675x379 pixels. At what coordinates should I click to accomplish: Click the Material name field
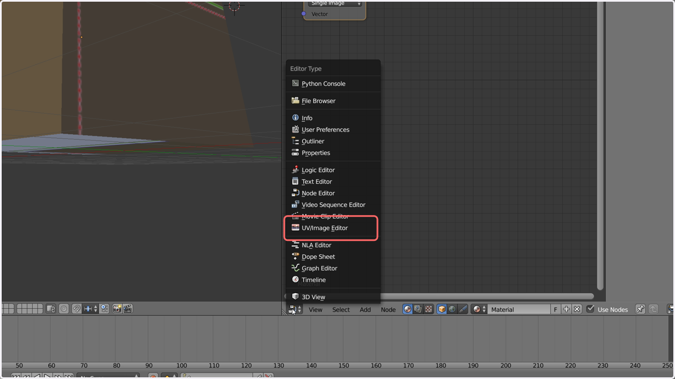519,309
